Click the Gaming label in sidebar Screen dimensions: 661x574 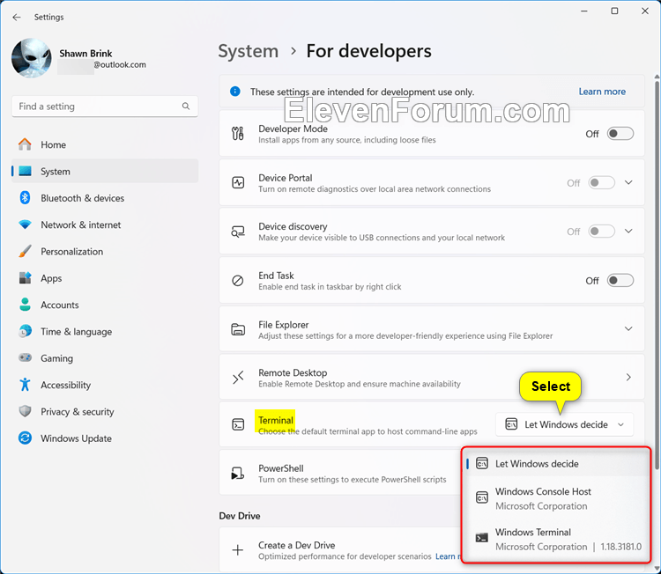pos(56,358)
